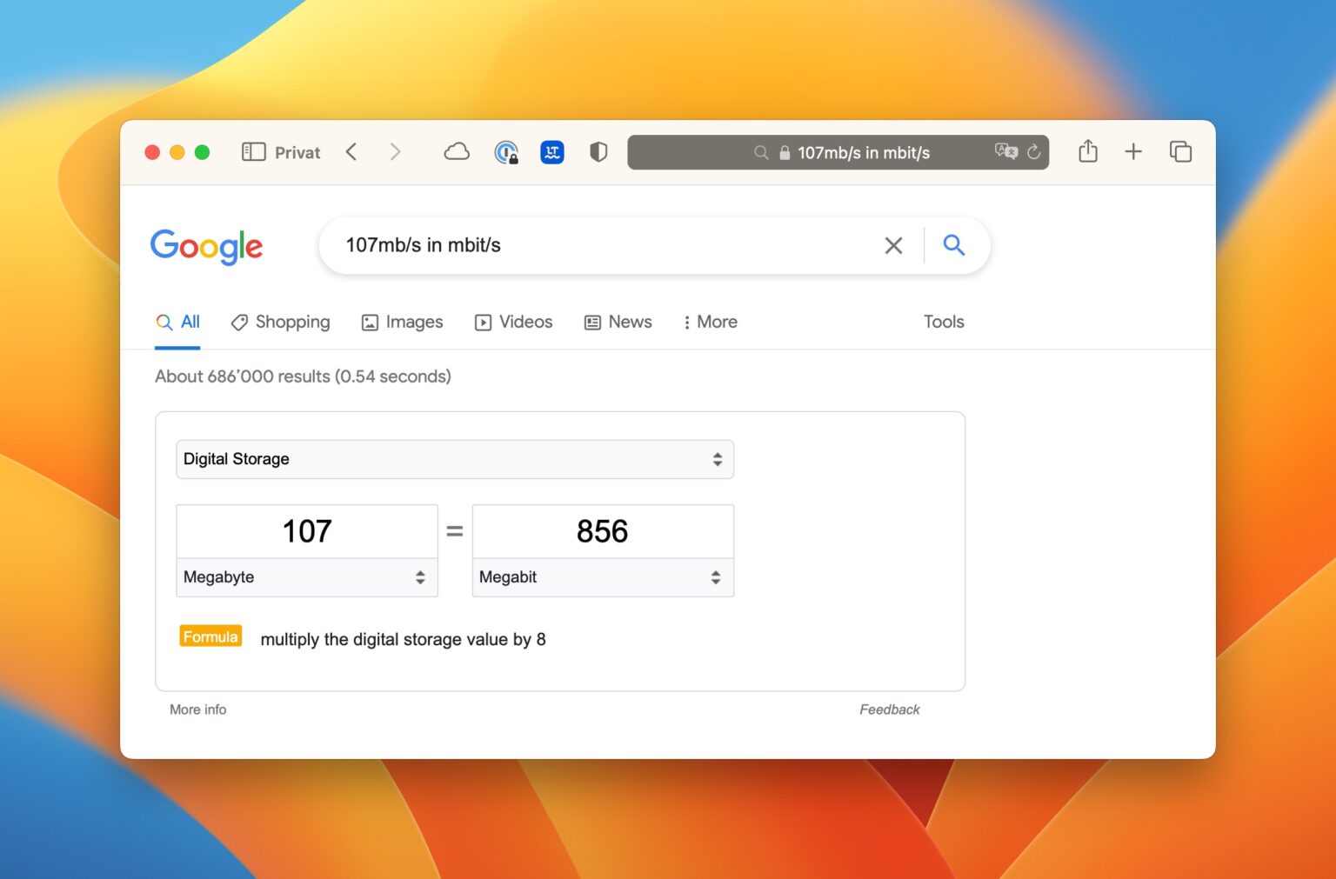Open the More search options menu
Image resolution: width=1336 pixels, height=879 pixels.
(710, 322)
